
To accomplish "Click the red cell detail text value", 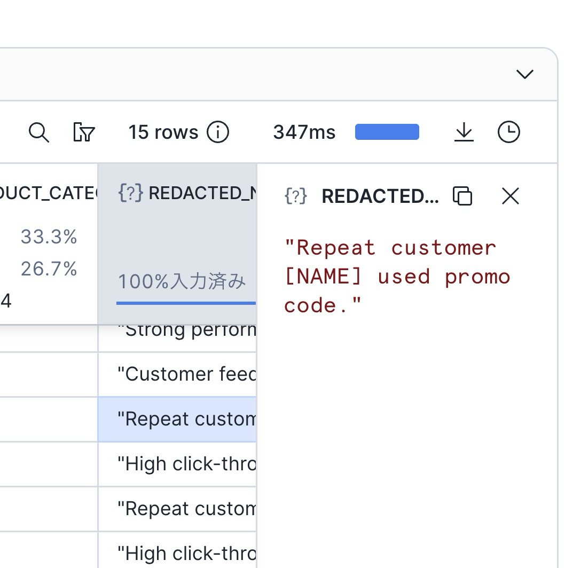I will (x=397, y=277).
